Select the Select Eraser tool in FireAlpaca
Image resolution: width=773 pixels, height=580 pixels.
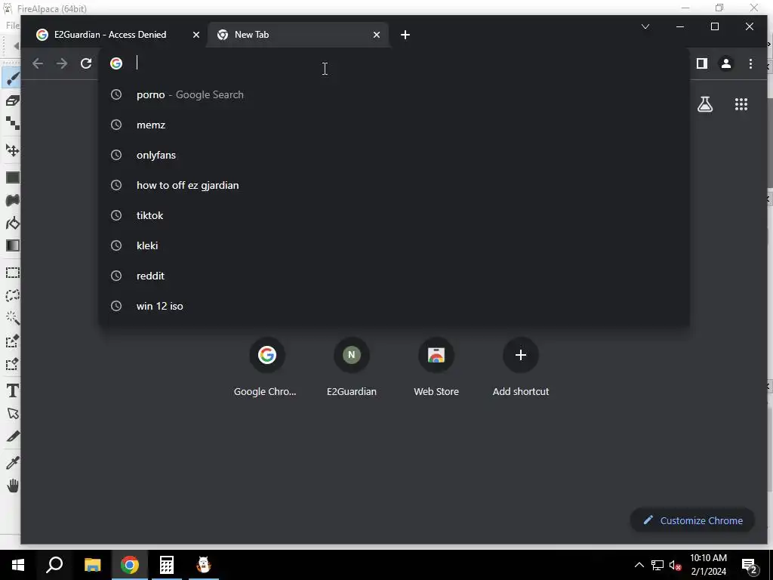pos(12,364)
